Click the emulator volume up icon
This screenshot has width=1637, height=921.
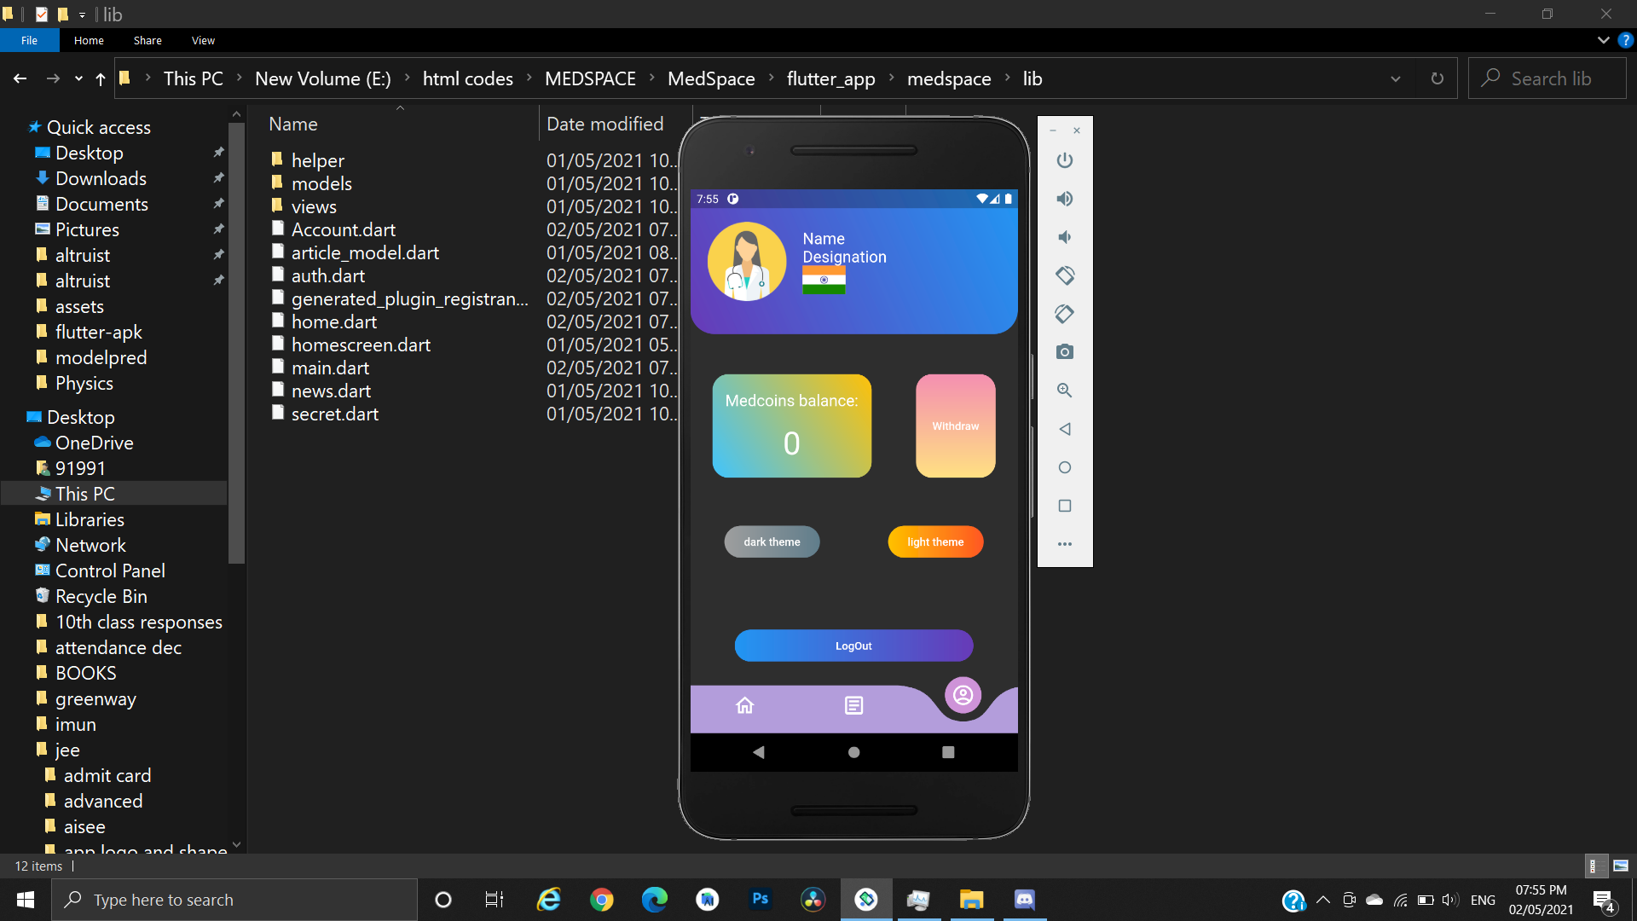pyautogui.click(x=1064, y=199)
